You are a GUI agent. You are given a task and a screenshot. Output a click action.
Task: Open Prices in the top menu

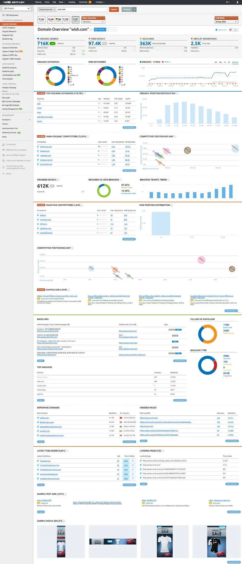[x=47, y=2]
